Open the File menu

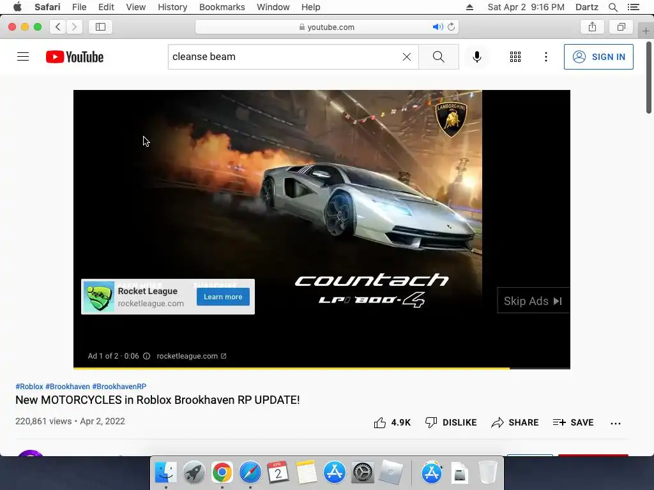pyautogui.click(x=79, y=7)
